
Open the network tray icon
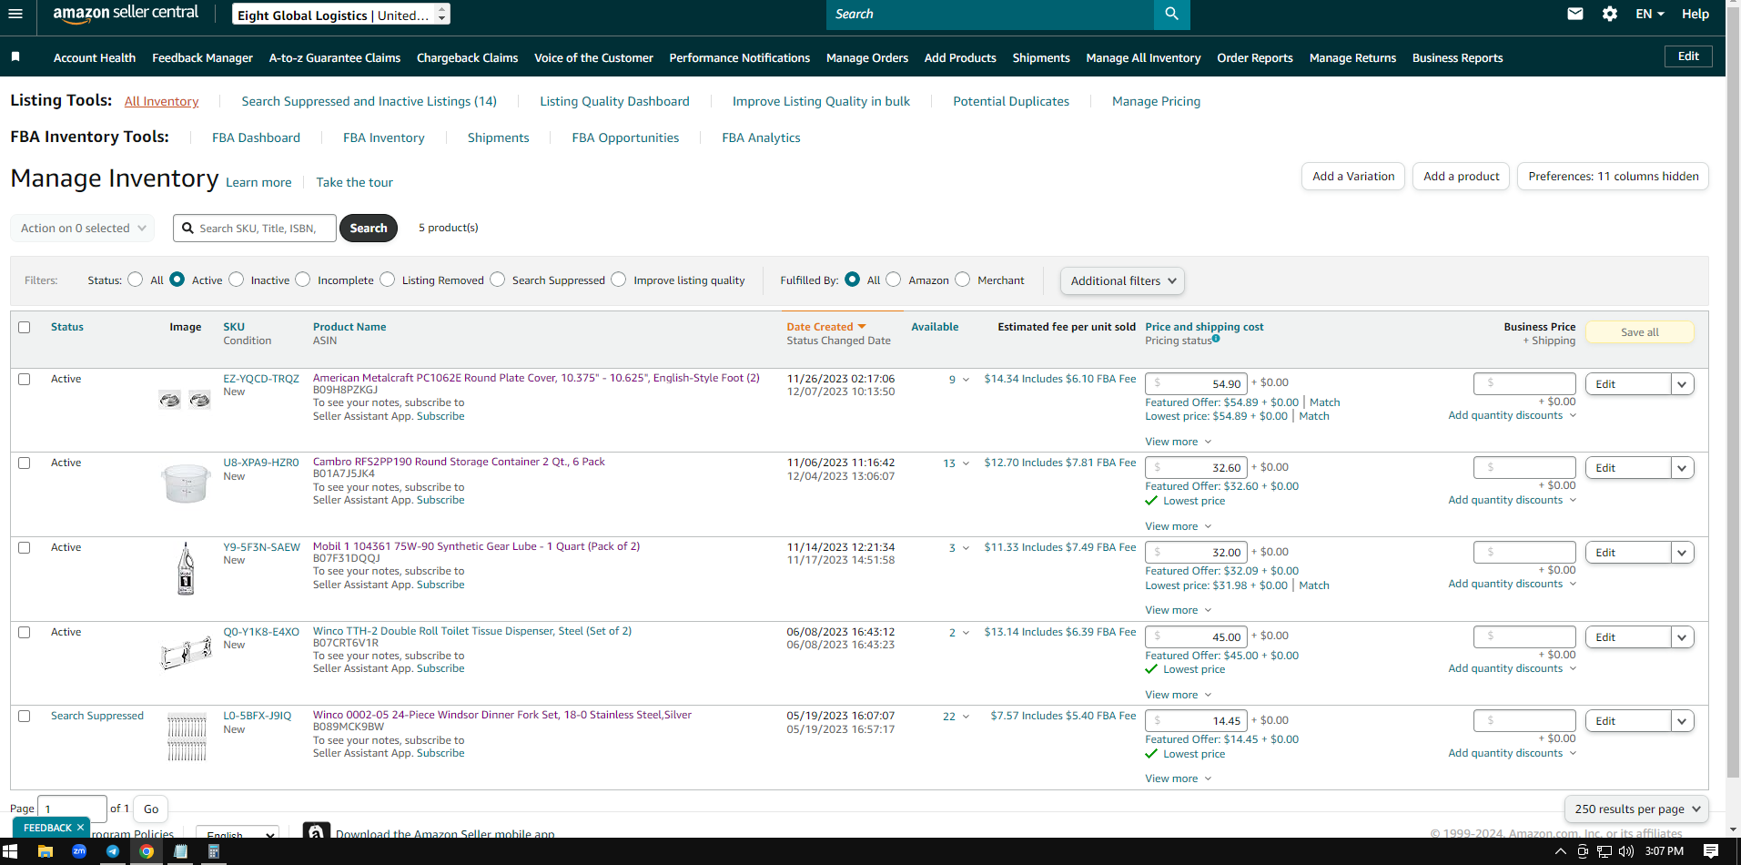pos(1604,851)
